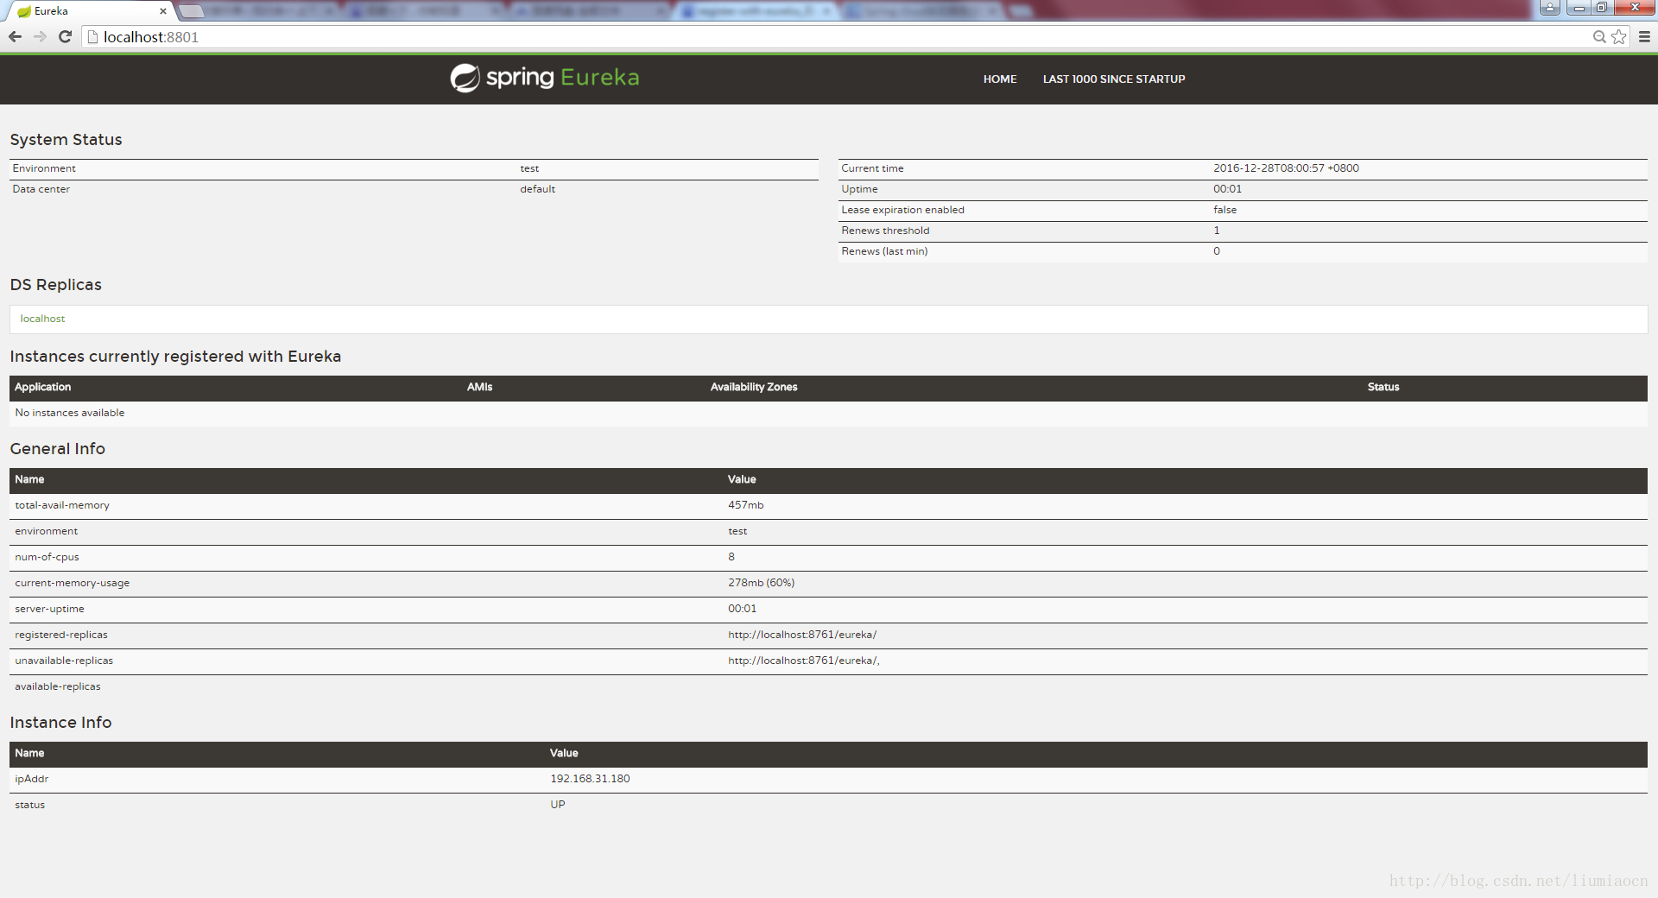The width and height of the screenshot is (1658, 898).
Task: Reload the page with refresh icon
Action: 65,37
